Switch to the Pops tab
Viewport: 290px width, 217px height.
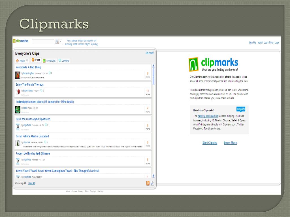[36, 60]
